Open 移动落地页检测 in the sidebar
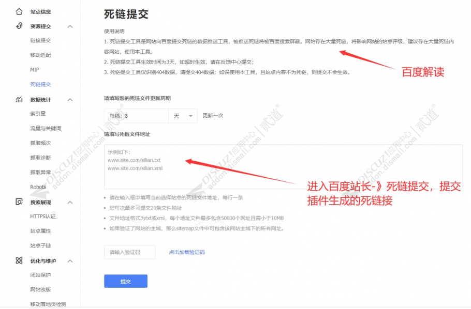471x309 pixels. [x=48, y=304]
